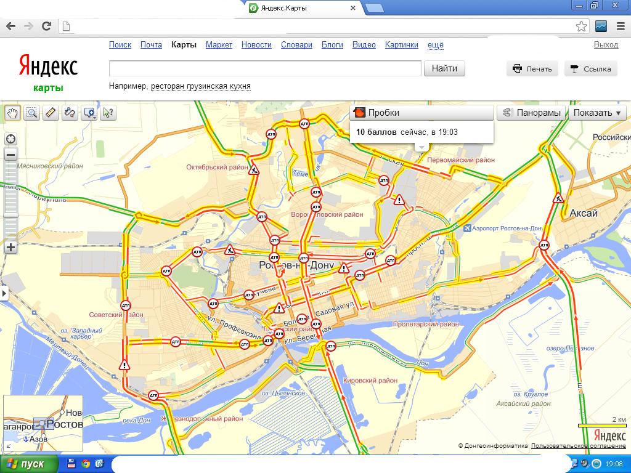
Task: Expand the left side panel arrow
Action: coord(4,293)
